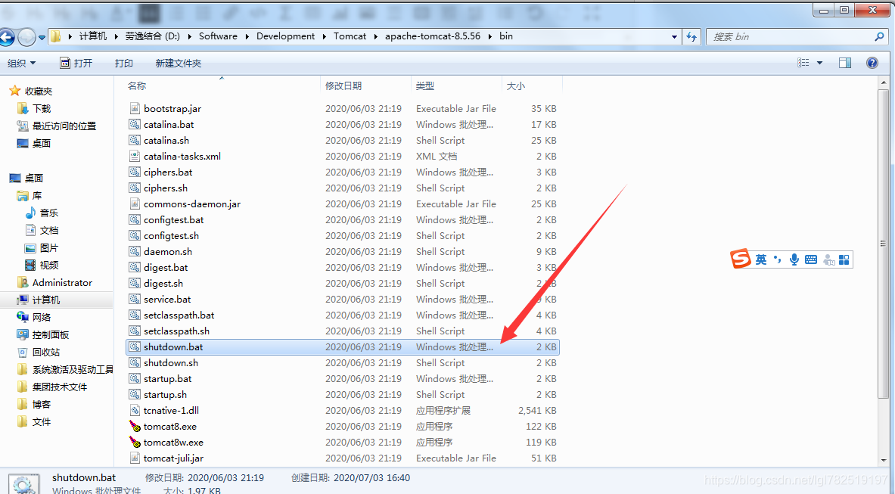This screenshot has height=494, width=895.
Task: Click Development in the address breadcrumb
Action: tap(285, 36)
